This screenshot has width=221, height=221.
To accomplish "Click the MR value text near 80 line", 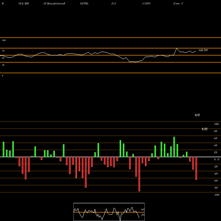I will [205, 129].
